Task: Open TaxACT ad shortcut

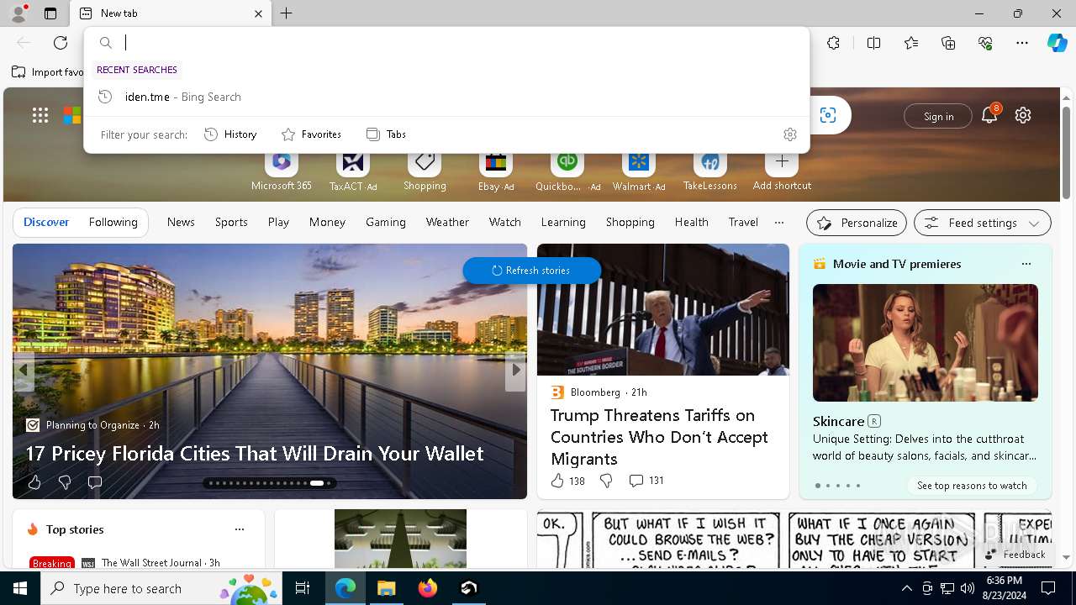Action: (x=353, y=171)
